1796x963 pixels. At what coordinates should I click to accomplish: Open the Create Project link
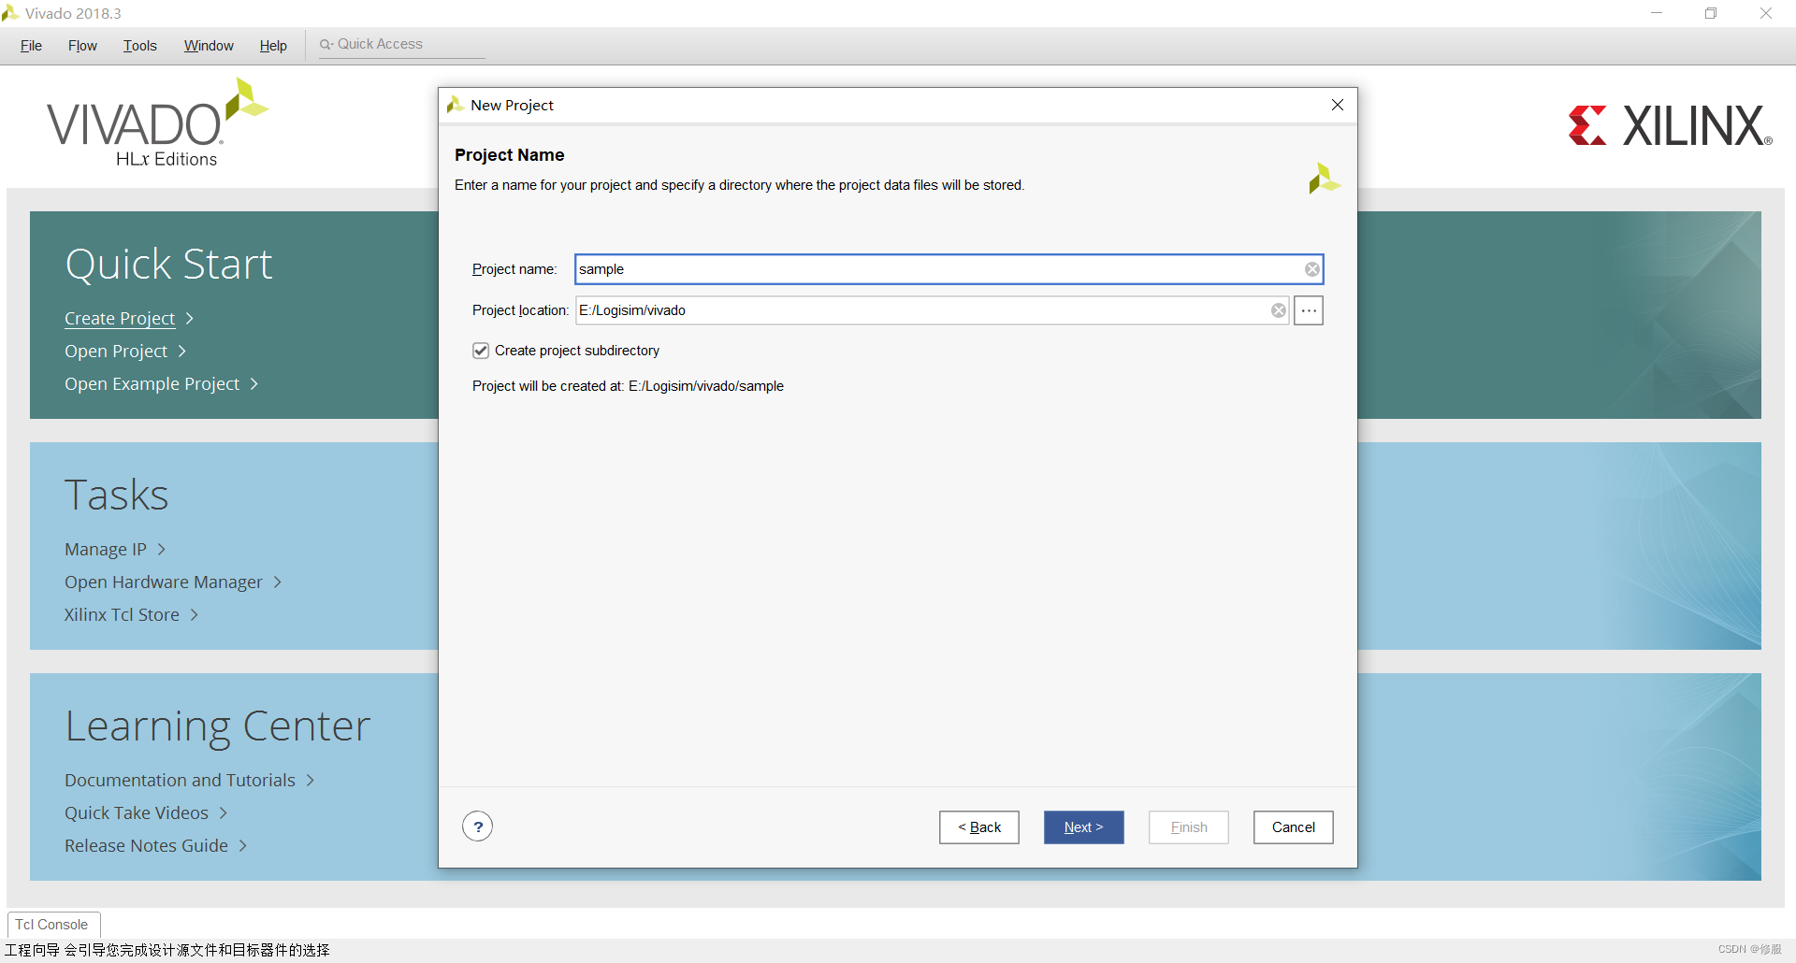pos(120,319)
